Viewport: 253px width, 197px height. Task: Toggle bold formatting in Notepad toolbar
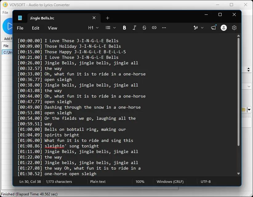[x=124, y=28]
